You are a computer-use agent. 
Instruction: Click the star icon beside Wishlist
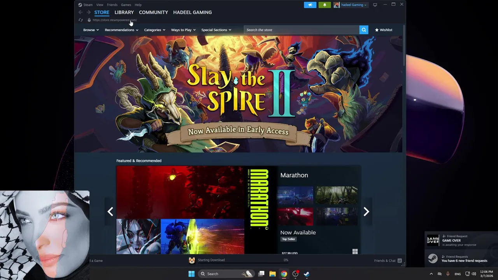(377, 30)
